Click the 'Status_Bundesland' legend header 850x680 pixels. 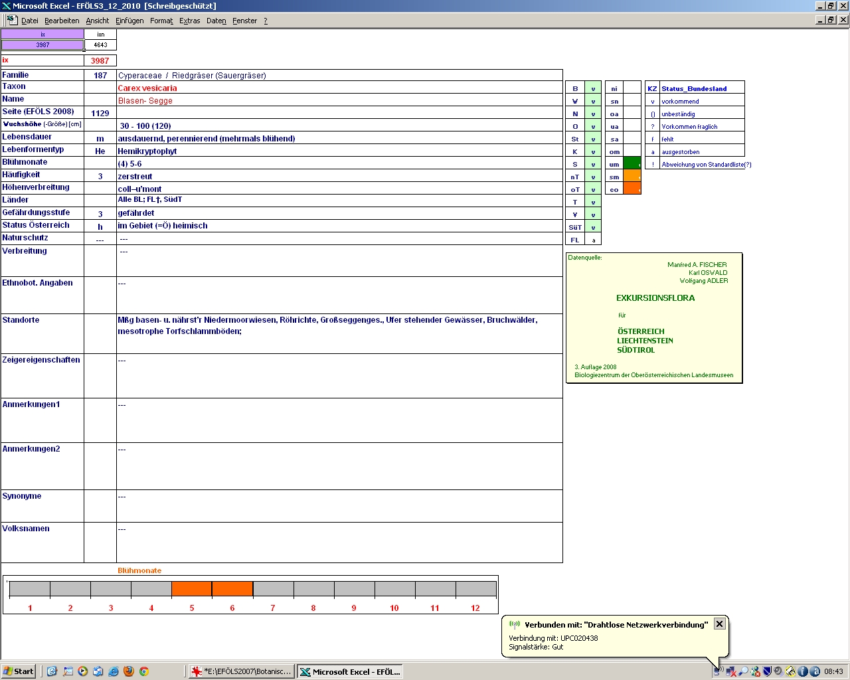(x=694, y=88)
